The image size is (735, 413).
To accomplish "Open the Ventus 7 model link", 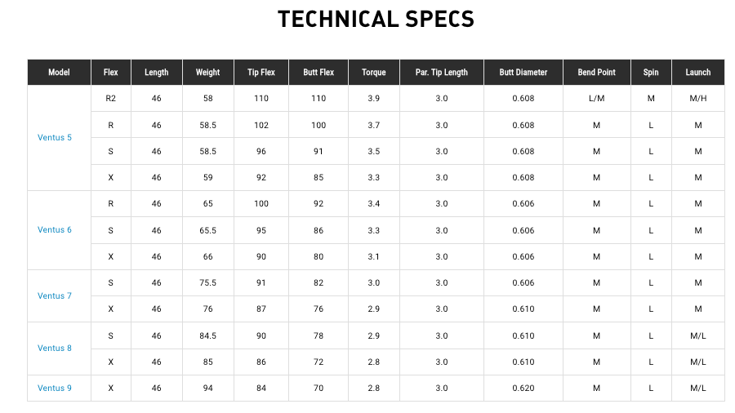I will pos(55,296).
